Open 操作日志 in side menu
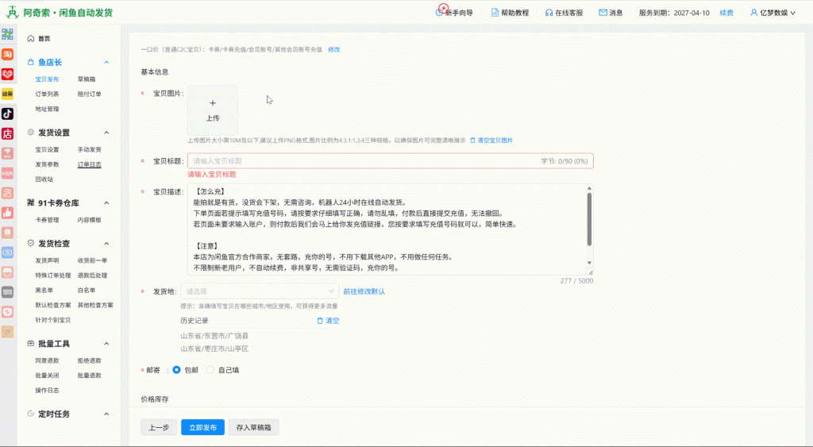Screen dimensions: 813x447 (x=47, y=391)
